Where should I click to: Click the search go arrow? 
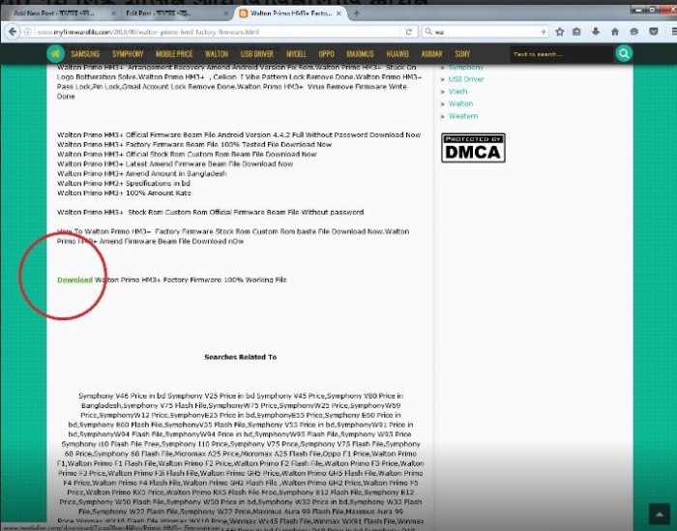coord(543,32)
